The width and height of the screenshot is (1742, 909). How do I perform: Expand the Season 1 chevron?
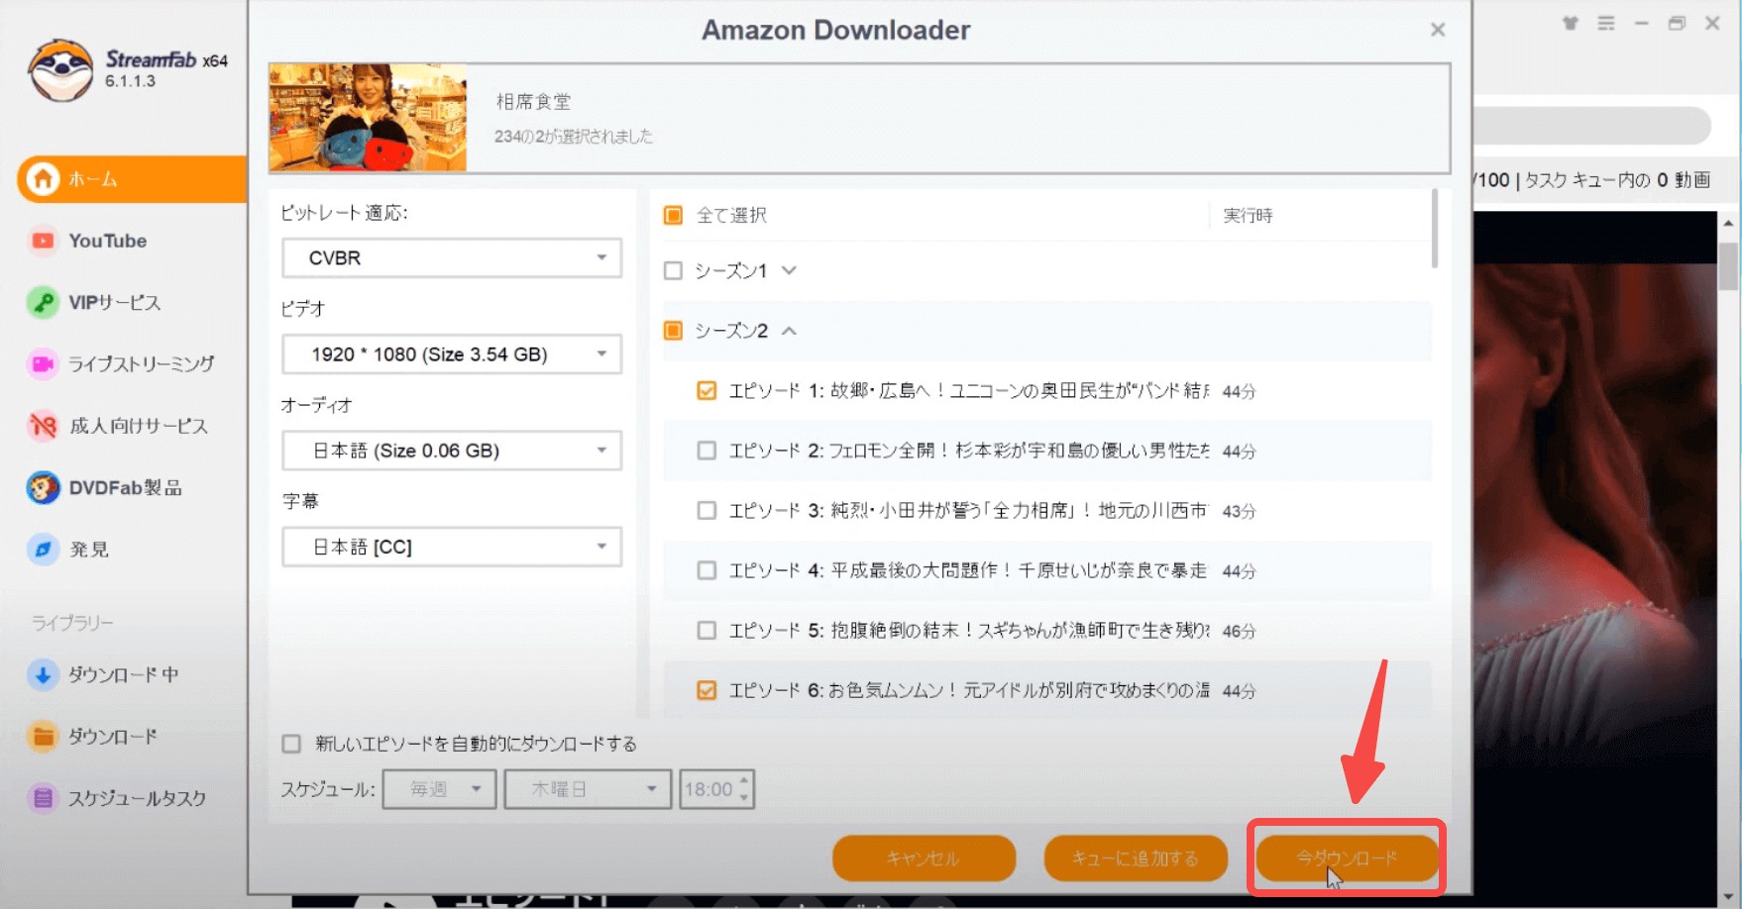pos(789,270)
